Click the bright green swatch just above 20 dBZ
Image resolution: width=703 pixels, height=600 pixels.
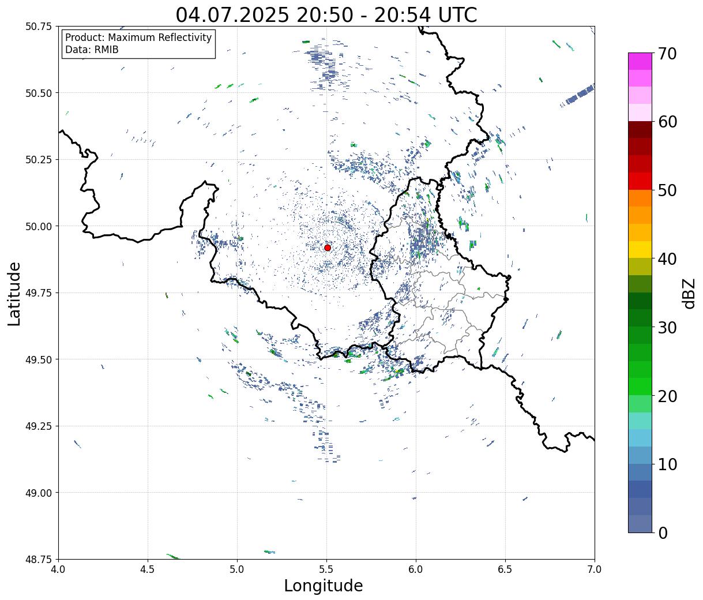tap(640, 386)
